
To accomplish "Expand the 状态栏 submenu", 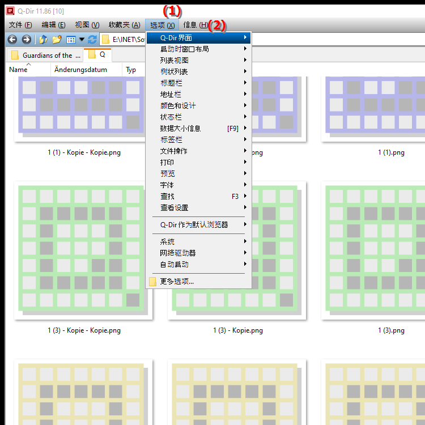I will click(x=198, y=117).
